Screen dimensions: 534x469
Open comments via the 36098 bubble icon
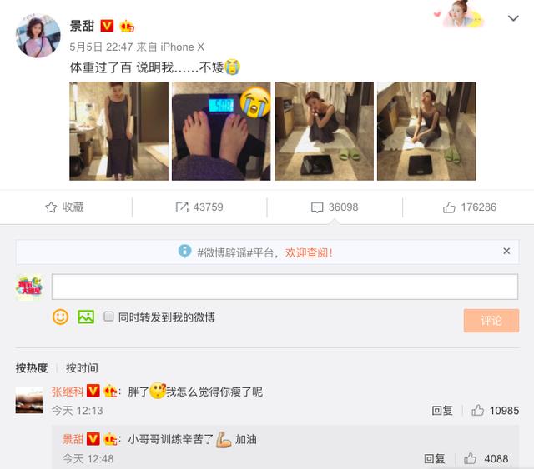point(317,207)
